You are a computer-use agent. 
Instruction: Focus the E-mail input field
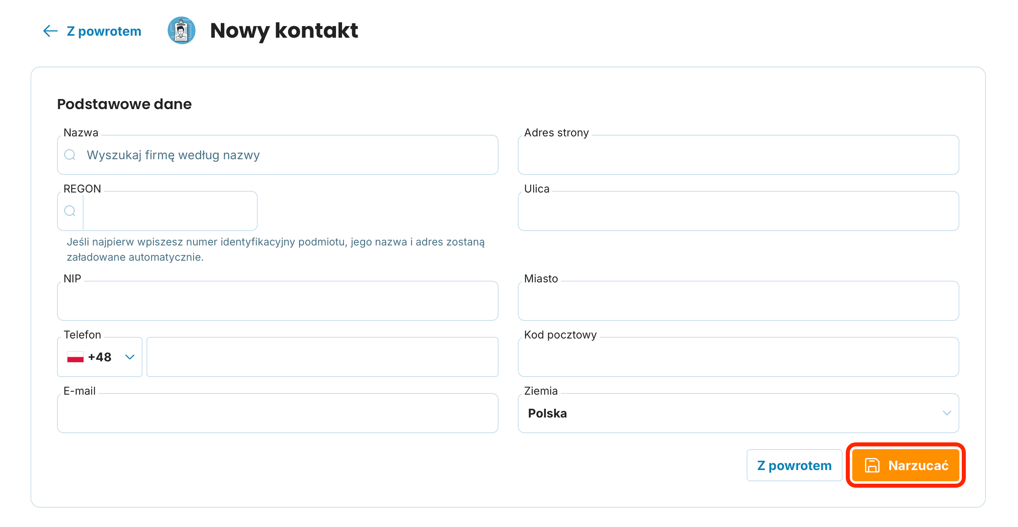(x=278, y=413)
